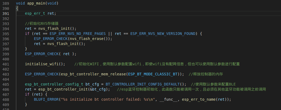Click line number 391 in the gutter
The image size is (281, 110).
[x=6, y=14]
